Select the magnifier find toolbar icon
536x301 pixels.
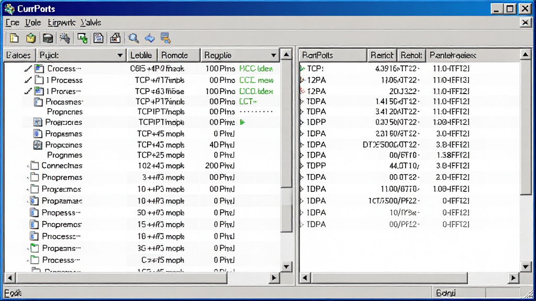[133, 38]
